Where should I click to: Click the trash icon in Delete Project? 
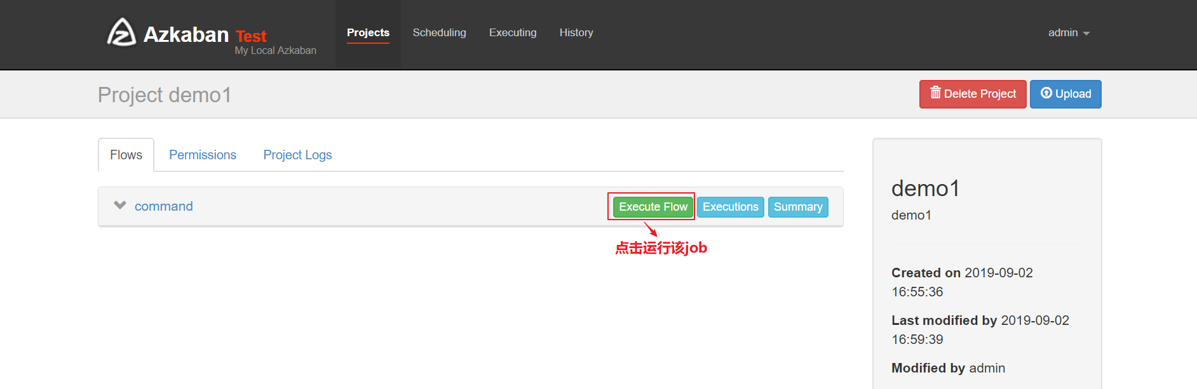click(935, 93)
